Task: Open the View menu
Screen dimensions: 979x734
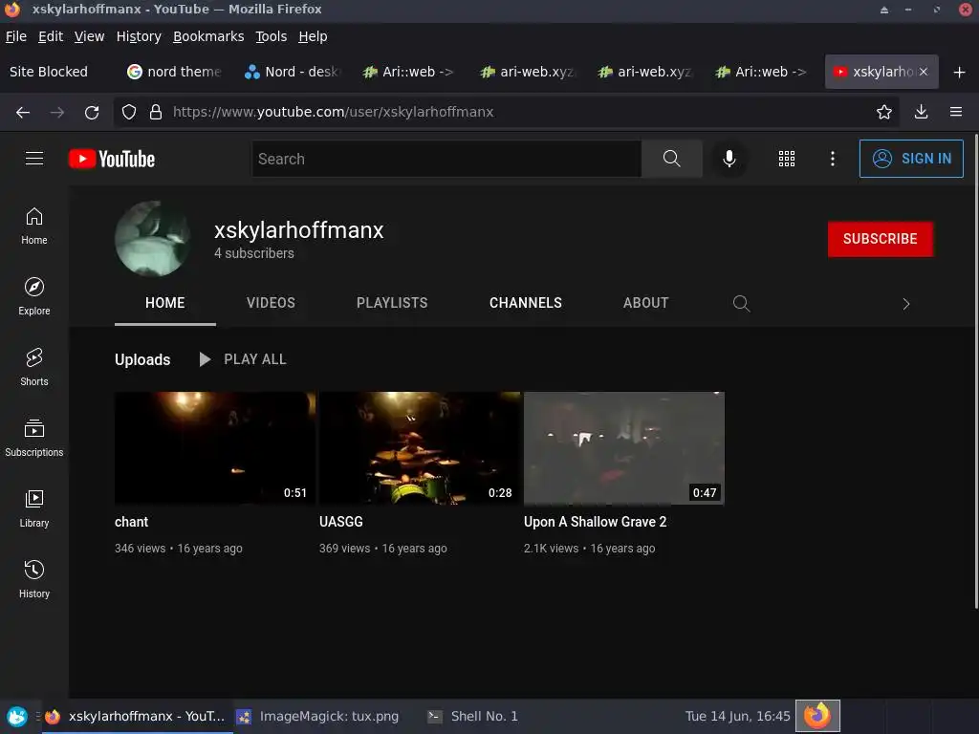Action: 89,37
